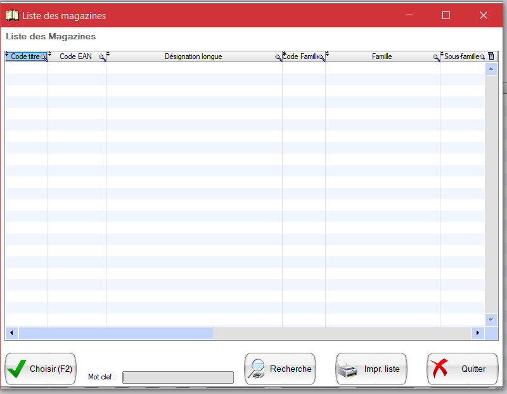Click the vertical scrollbar down arrow
Screen dimensions: 507x394
click(x=491, y=319)
